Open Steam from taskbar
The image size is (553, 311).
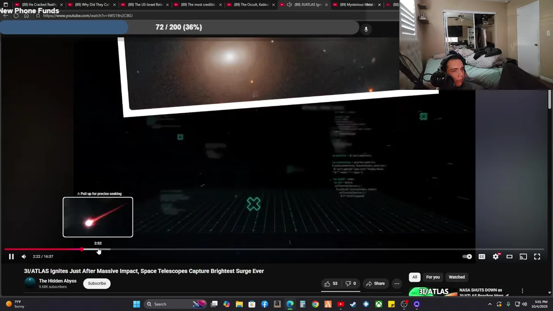point(353,304)
